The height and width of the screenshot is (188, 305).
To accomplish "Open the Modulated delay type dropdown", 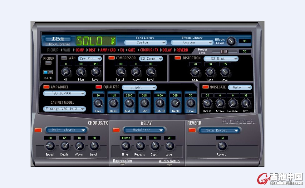I will pos(145,130).
